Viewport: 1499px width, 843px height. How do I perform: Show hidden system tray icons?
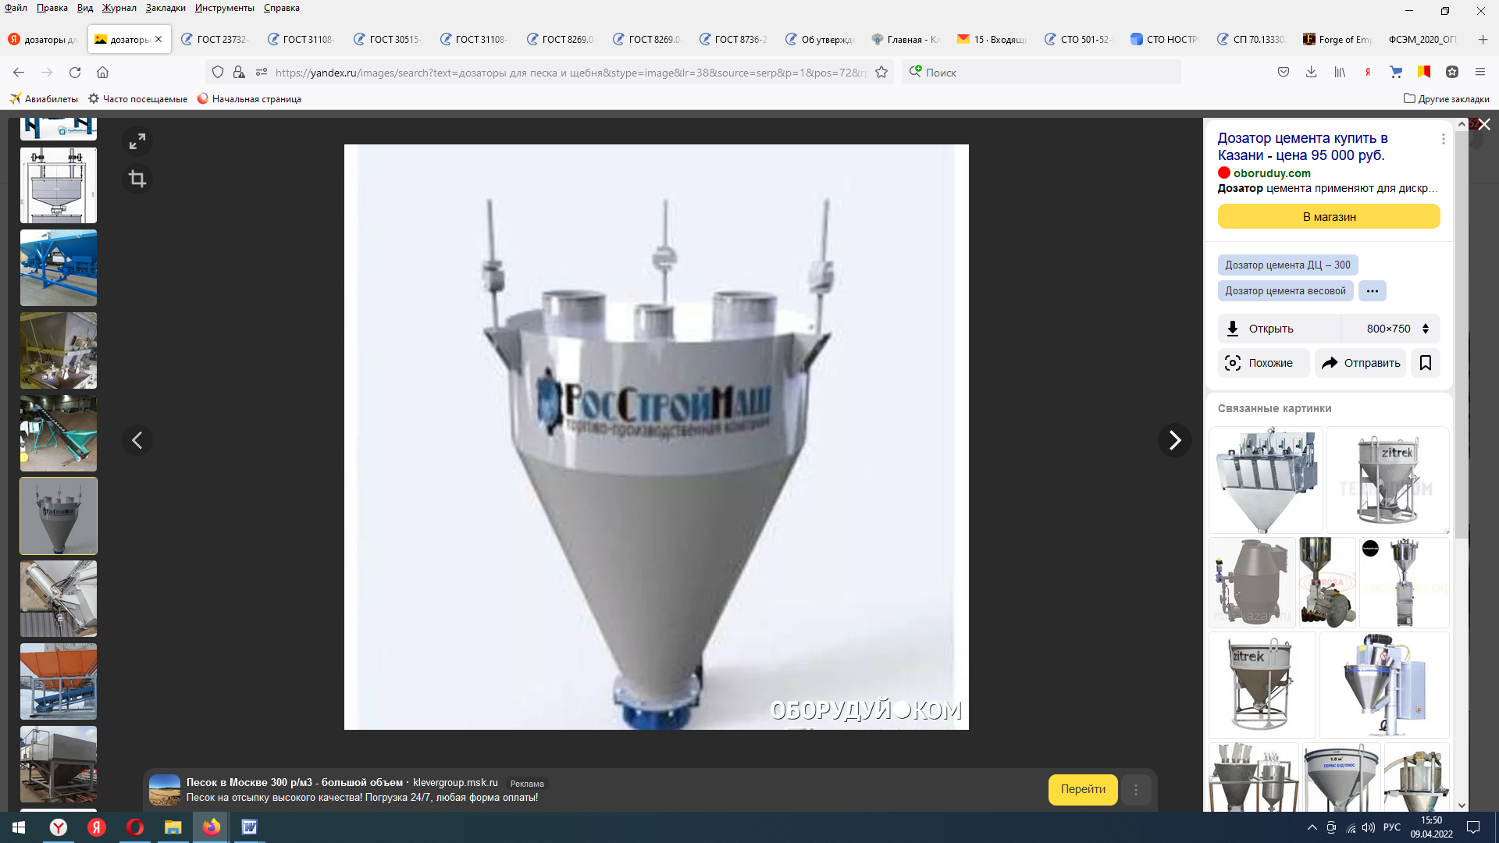pos(1312,827)
